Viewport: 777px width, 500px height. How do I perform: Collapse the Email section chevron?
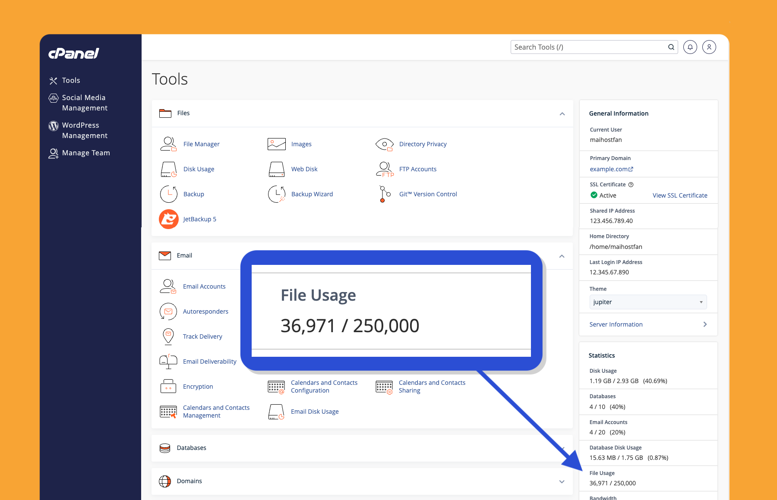[x=562, y=256]
